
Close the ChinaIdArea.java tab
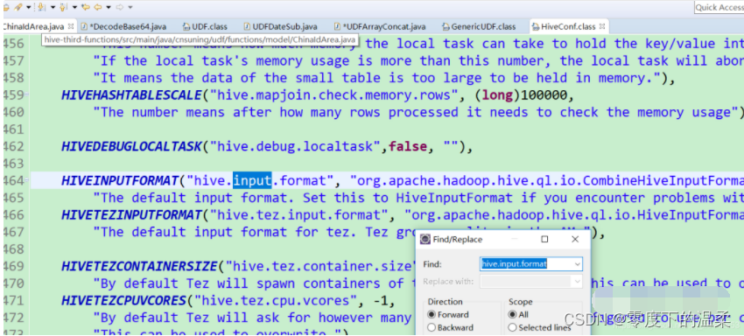tap(71, 26)
